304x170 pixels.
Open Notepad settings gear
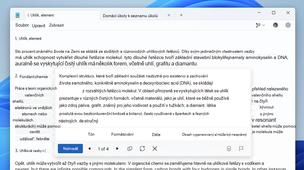[288, 25]
